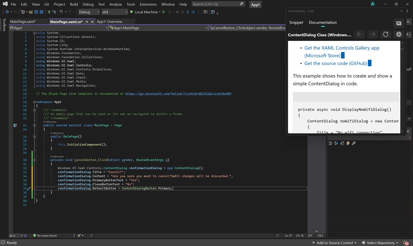
Task: Switch to the Snippet tab in Codly
Action: pos(296,22)
